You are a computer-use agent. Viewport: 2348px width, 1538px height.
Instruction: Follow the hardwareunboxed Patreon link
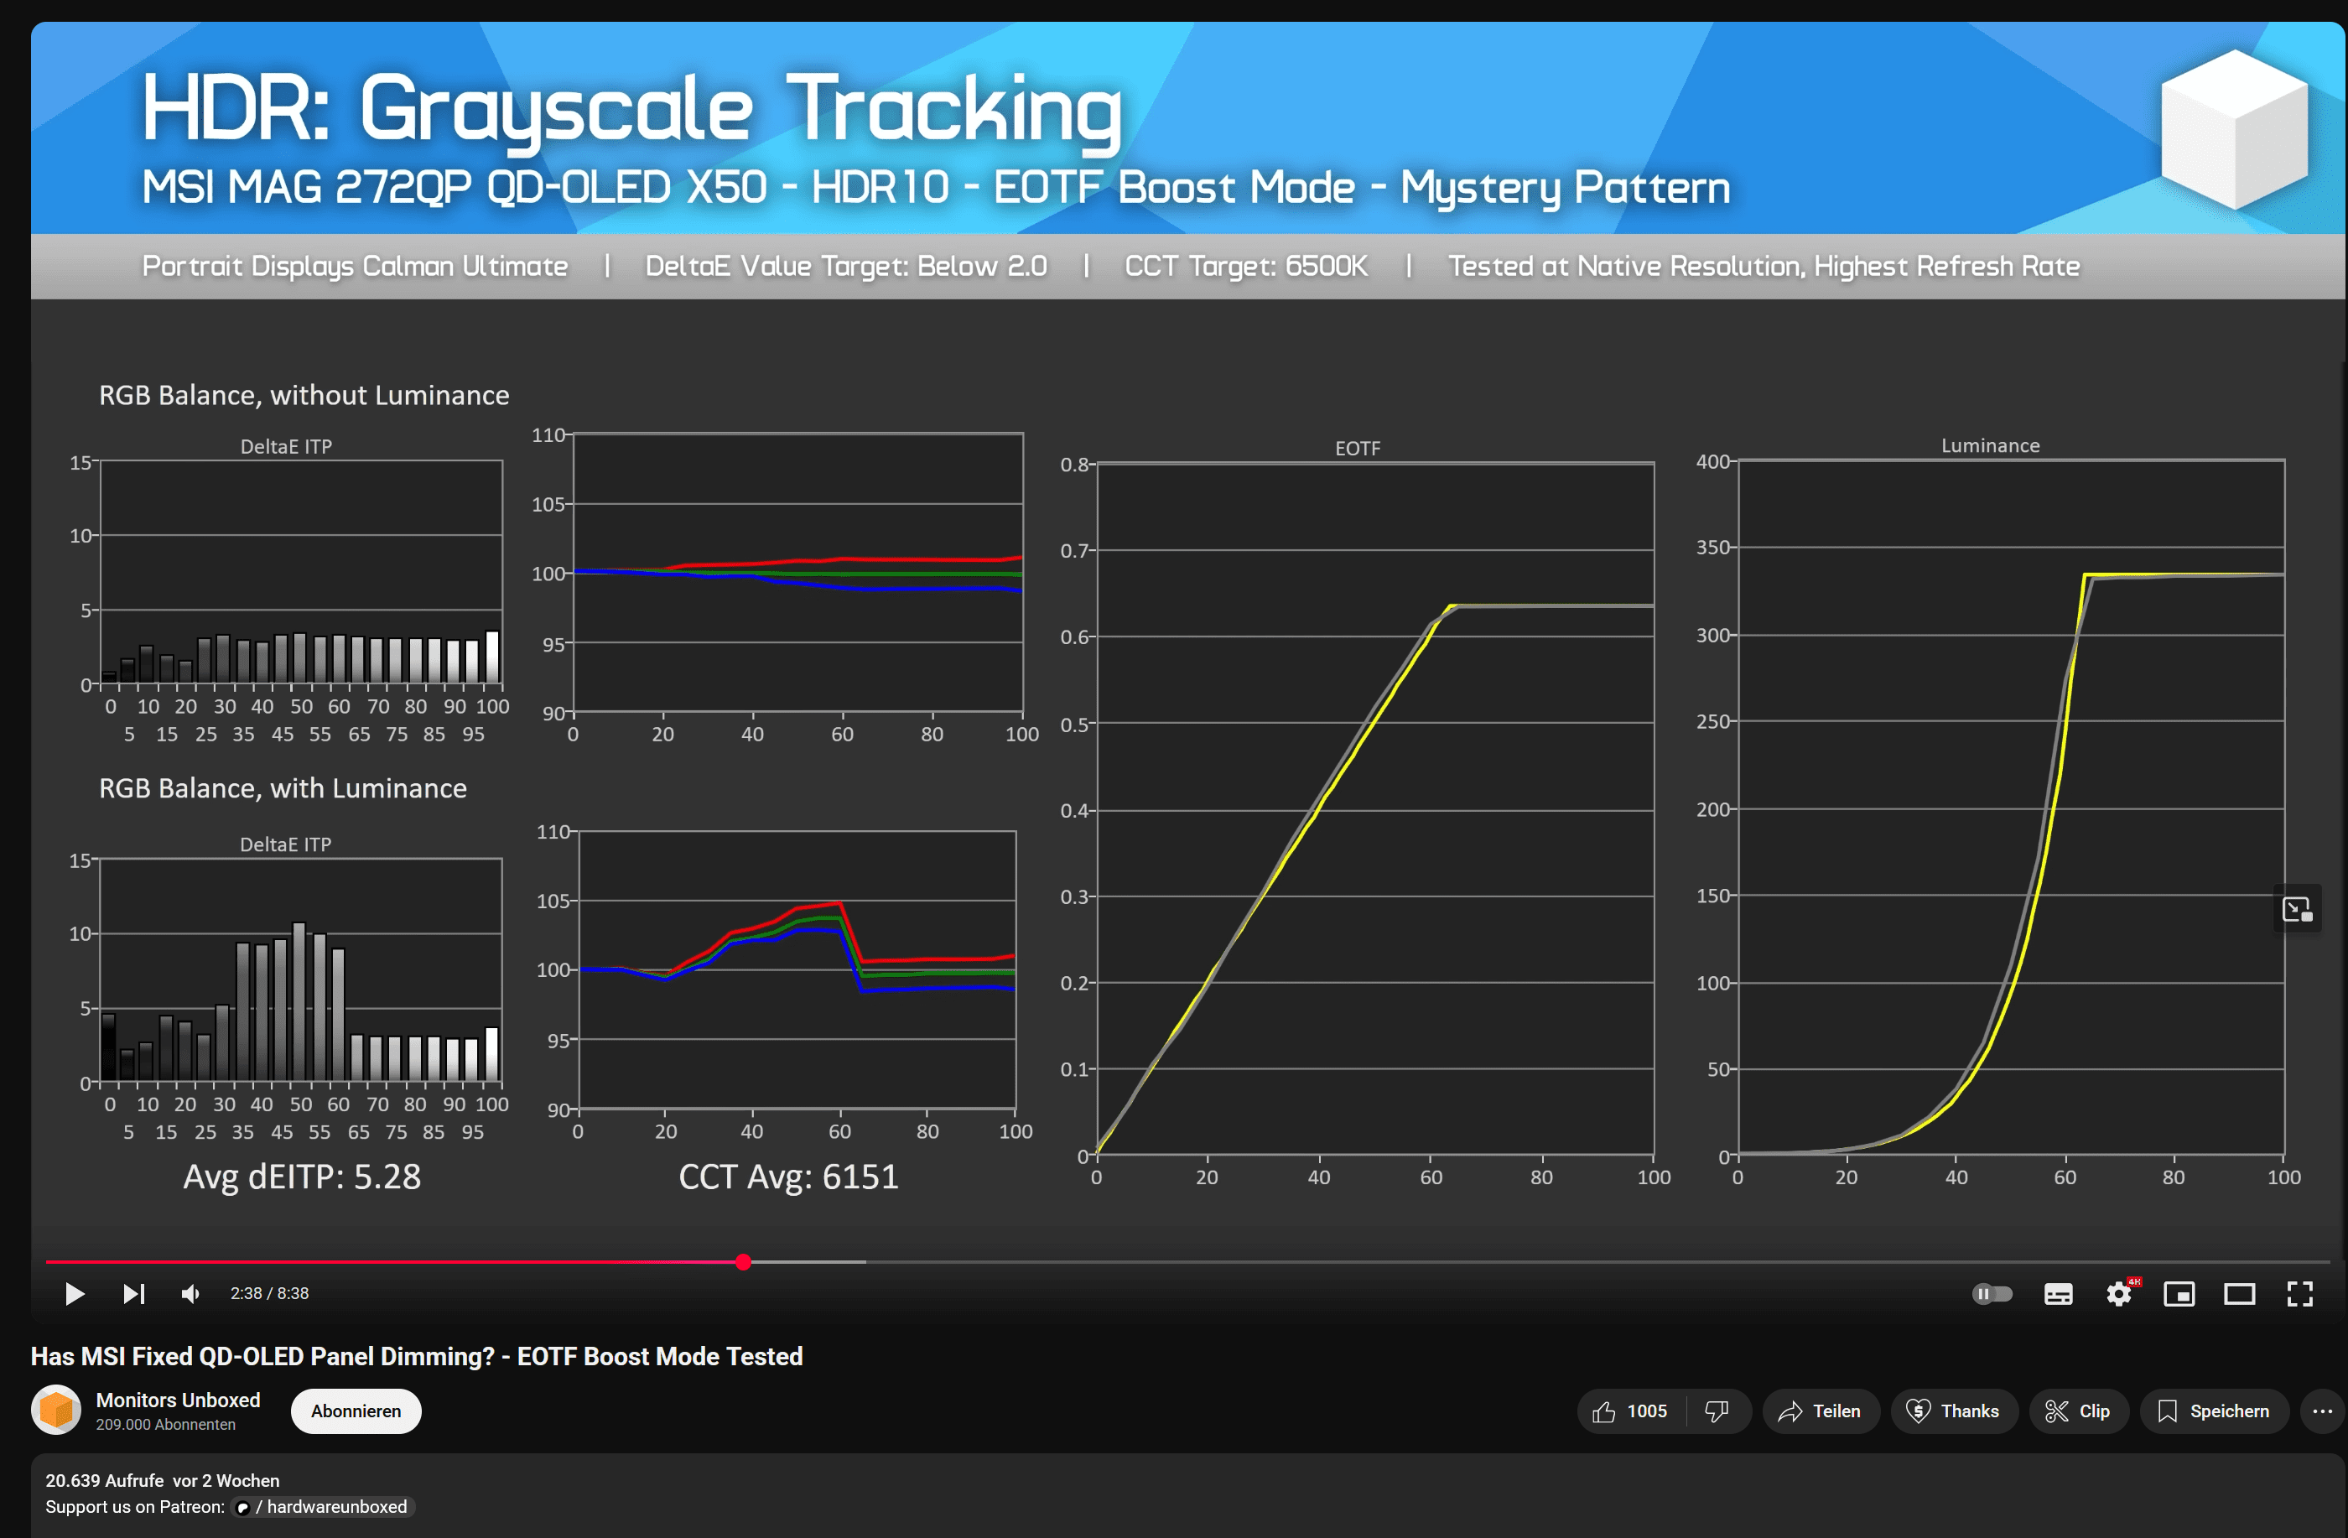(325, 1506)
